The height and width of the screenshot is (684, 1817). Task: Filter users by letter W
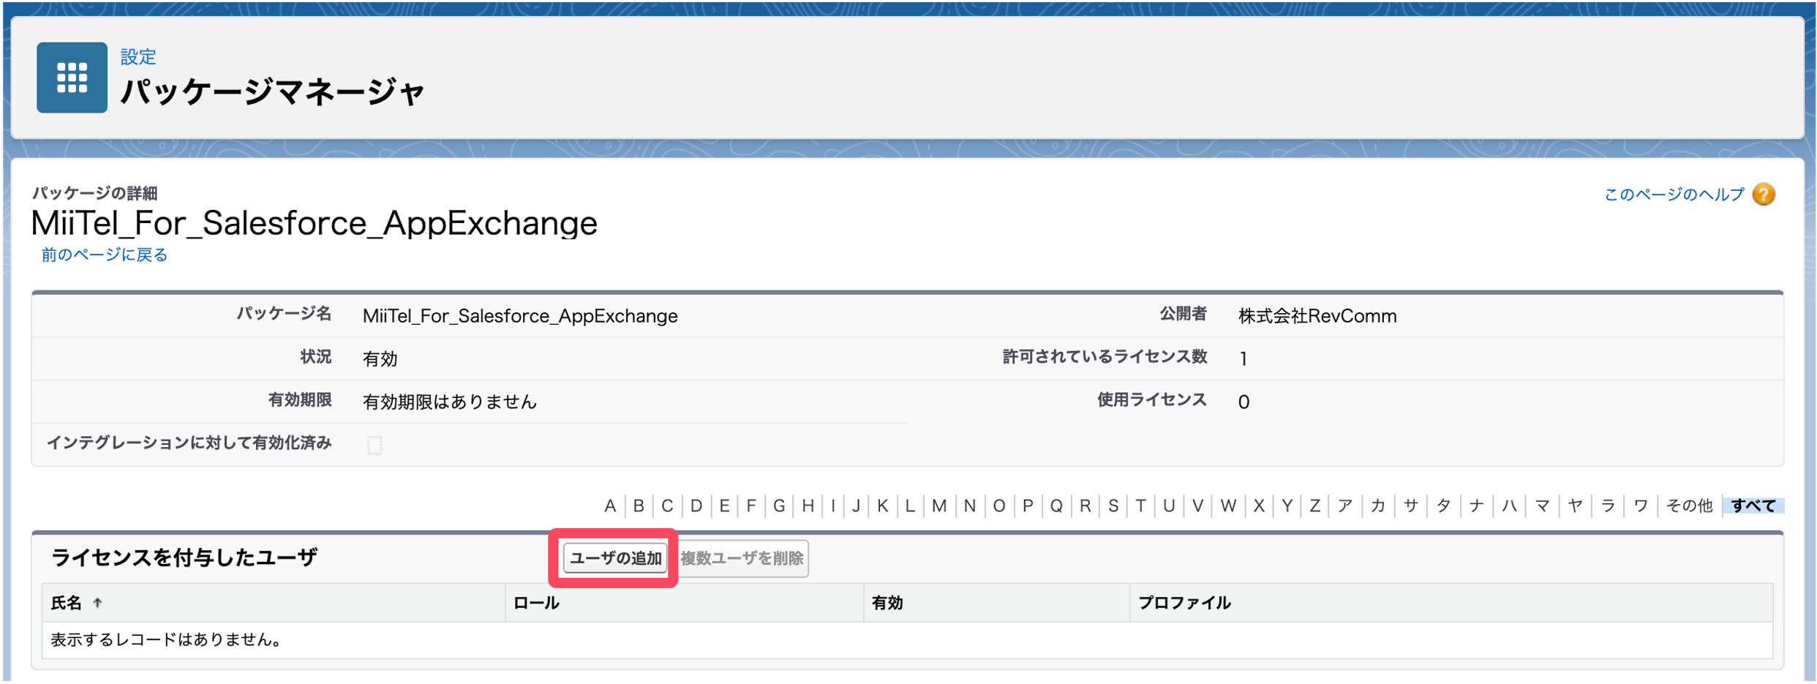click(1229, 506)
